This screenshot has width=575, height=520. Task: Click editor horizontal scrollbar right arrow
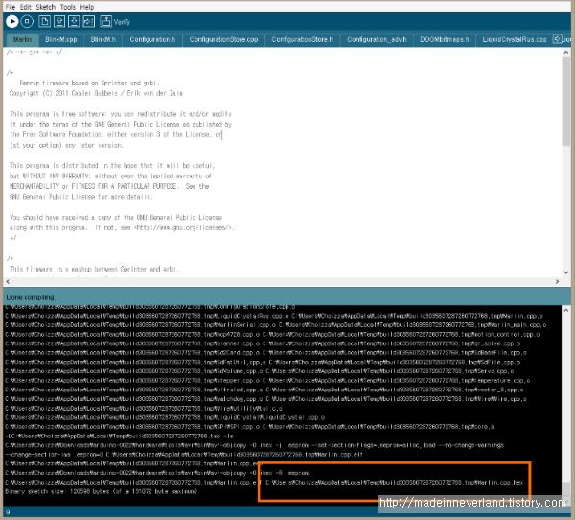point(558,282)
